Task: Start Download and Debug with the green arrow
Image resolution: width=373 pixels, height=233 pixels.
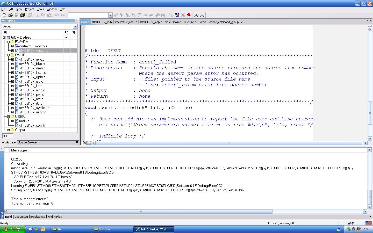Action: (196, 15)
